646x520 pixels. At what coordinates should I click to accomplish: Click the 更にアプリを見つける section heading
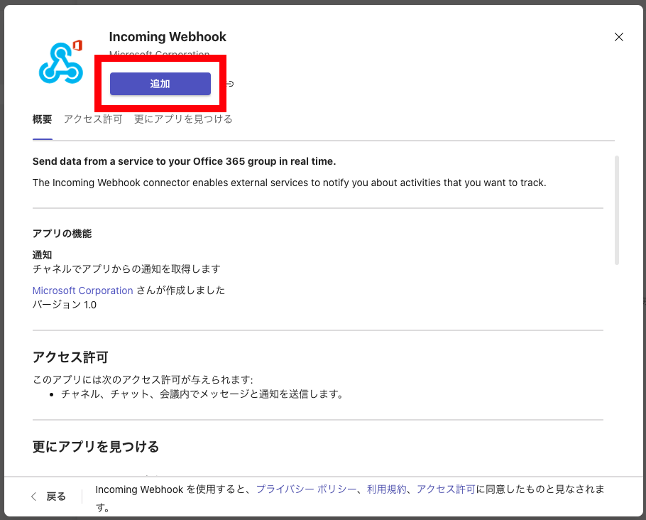click(x=96, y=447)
